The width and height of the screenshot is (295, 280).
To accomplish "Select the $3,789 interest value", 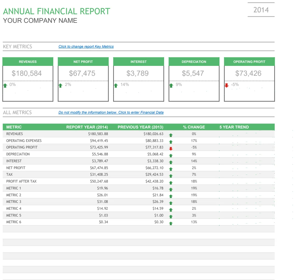I will pyautogui.click(x=137, y=73).
